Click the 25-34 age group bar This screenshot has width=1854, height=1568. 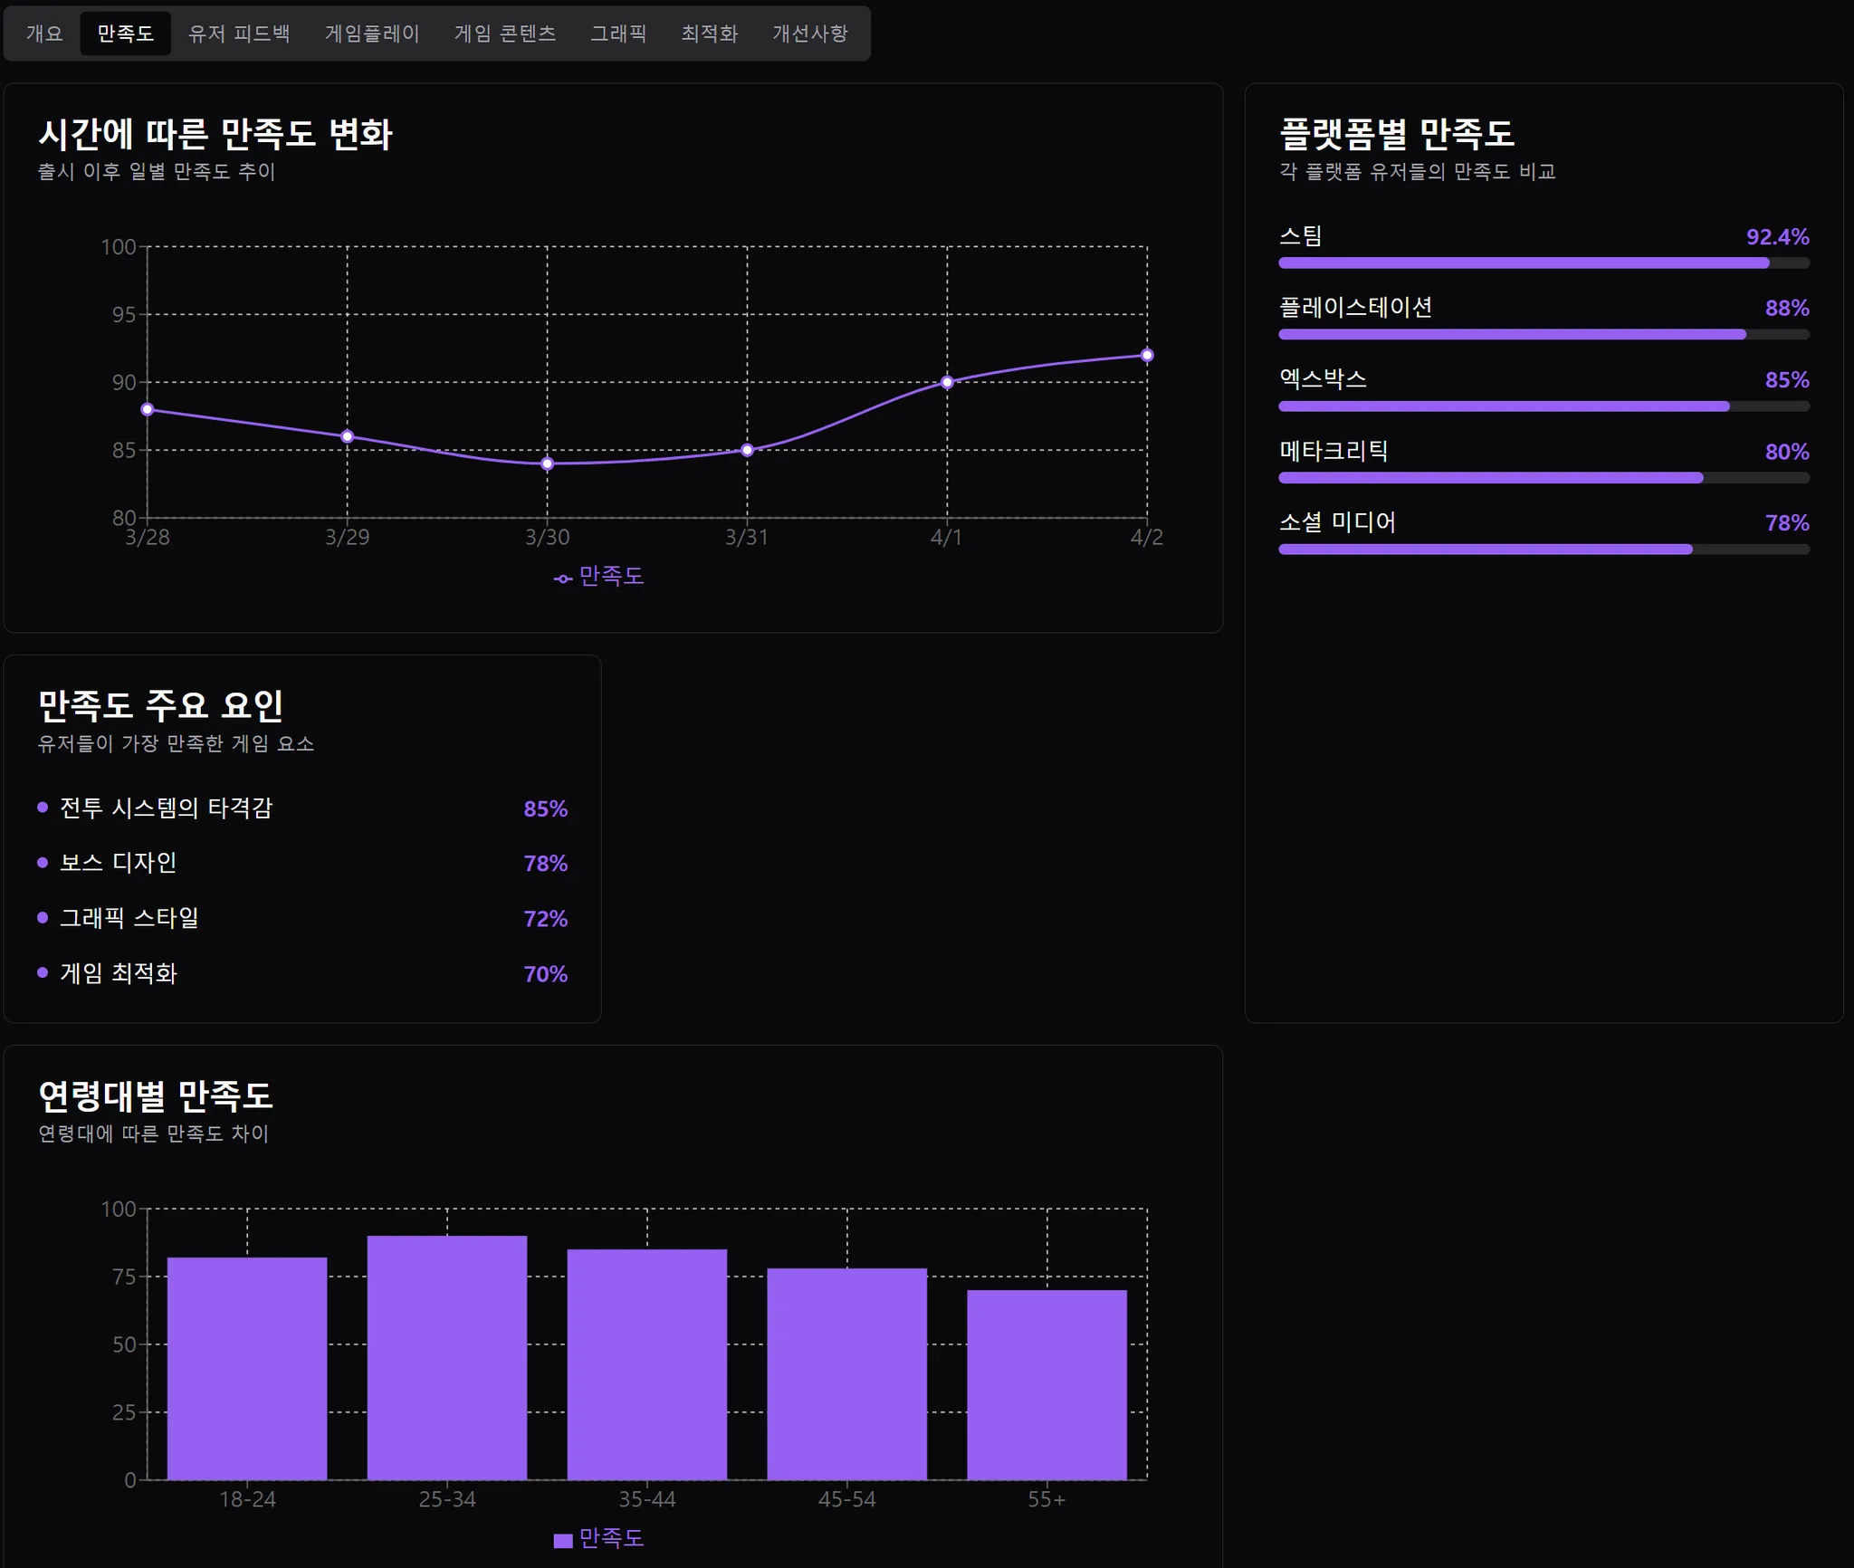point(447,1357)
